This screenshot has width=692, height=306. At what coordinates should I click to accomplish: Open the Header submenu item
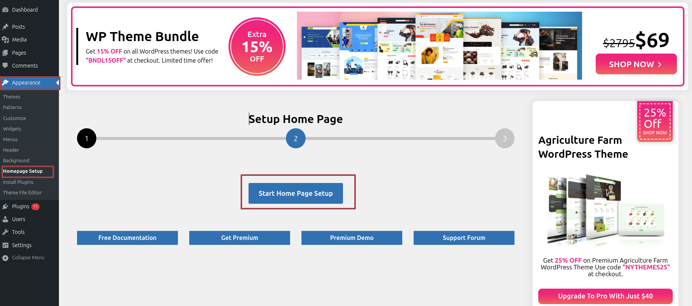pyautogui.click(x=11, y=150)
